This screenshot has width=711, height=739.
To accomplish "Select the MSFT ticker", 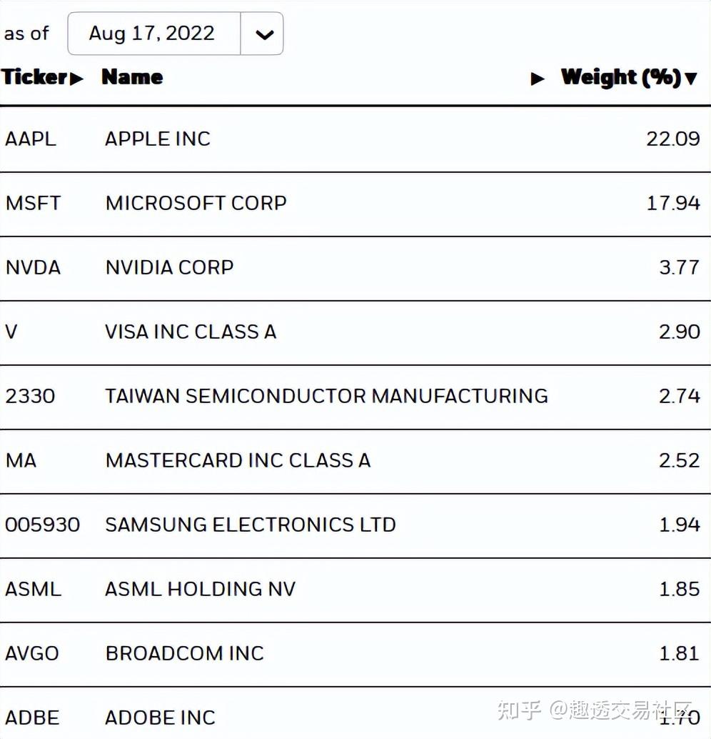I will tap(33, 203).
